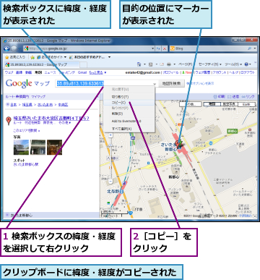Viewport: 260px width, 280px height.
Task: Click the printer icon in IE command bar
Action: tap(169, 64)
